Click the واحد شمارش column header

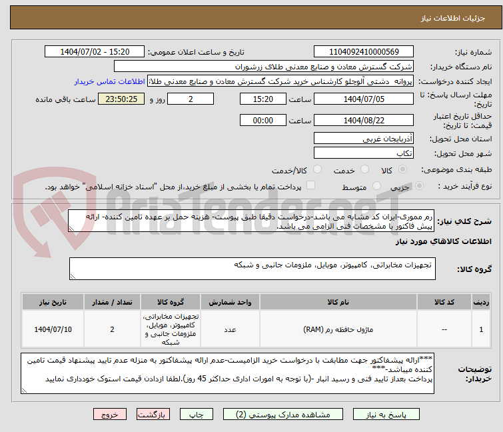[230, 302]
